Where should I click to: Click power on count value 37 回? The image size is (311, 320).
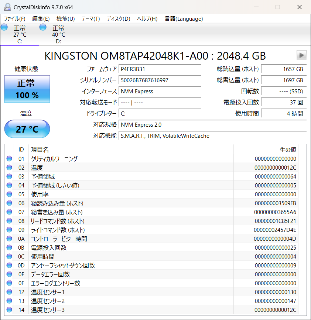(x=284, y=102)
